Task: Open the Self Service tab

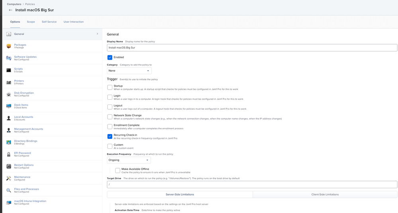Action: pos(49,22)
